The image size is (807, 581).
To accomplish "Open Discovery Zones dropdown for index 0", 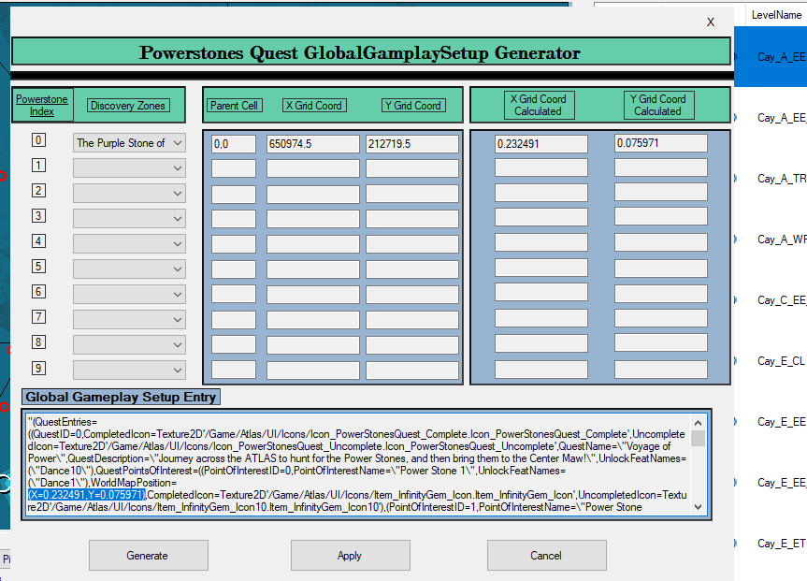I will (x=129, y=142).
